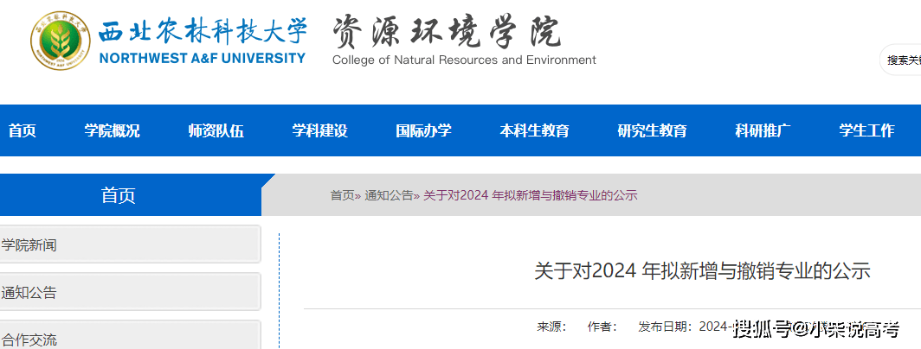The image size is (921, 349).
Task: Open the 学院概况 navigation menu
Action: pyautogui.click(x=112, y=131)
